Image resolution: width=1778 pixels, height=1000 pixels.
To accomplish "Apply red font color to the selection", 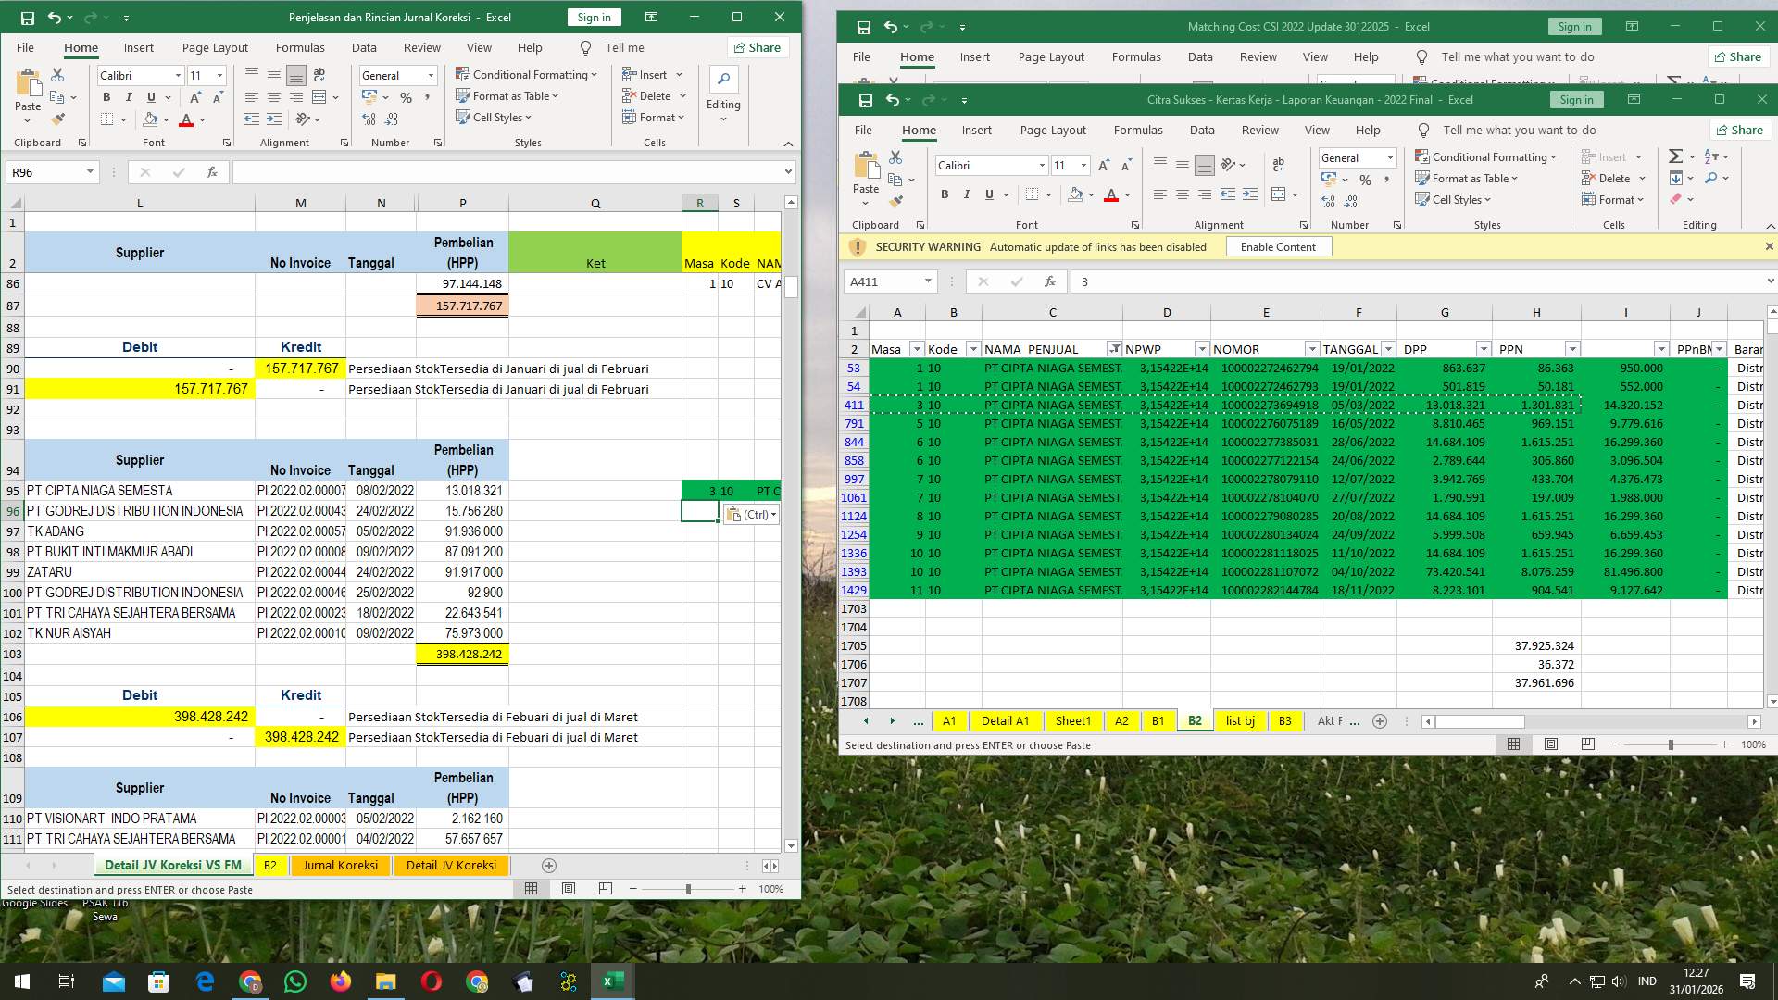I will (x=1112, y=195).
